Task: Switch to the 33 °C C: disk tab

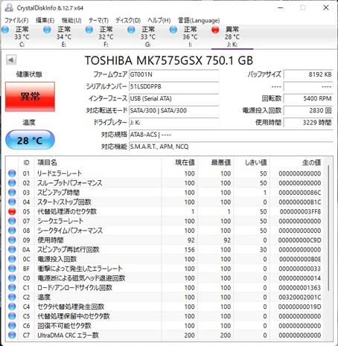Action: pos(22,36)
